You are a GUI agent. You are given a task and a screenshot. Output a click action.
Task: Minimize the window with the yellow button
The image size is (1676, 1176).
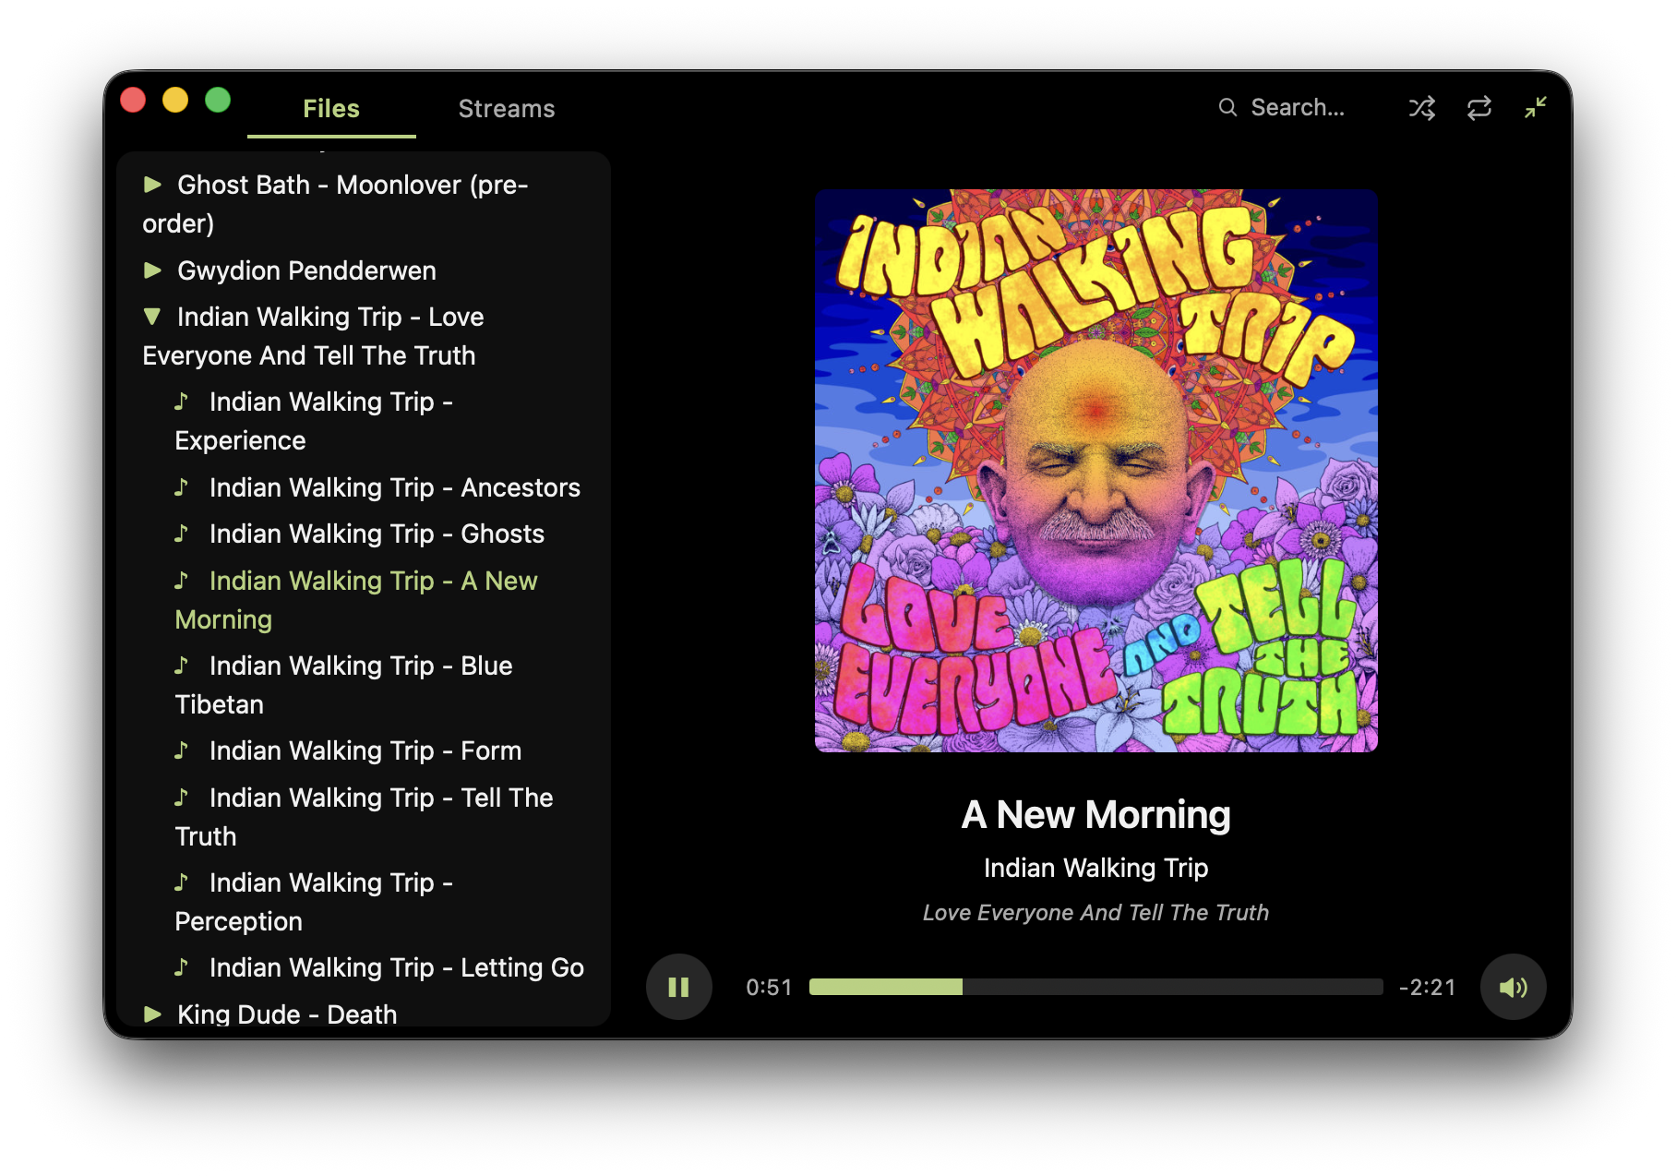coord(175,100)
